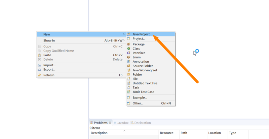Image resolution: width=269 pixels, height=139 pixels.
Task: Choose Enum in the New submenu
Action: pos(151,57)
